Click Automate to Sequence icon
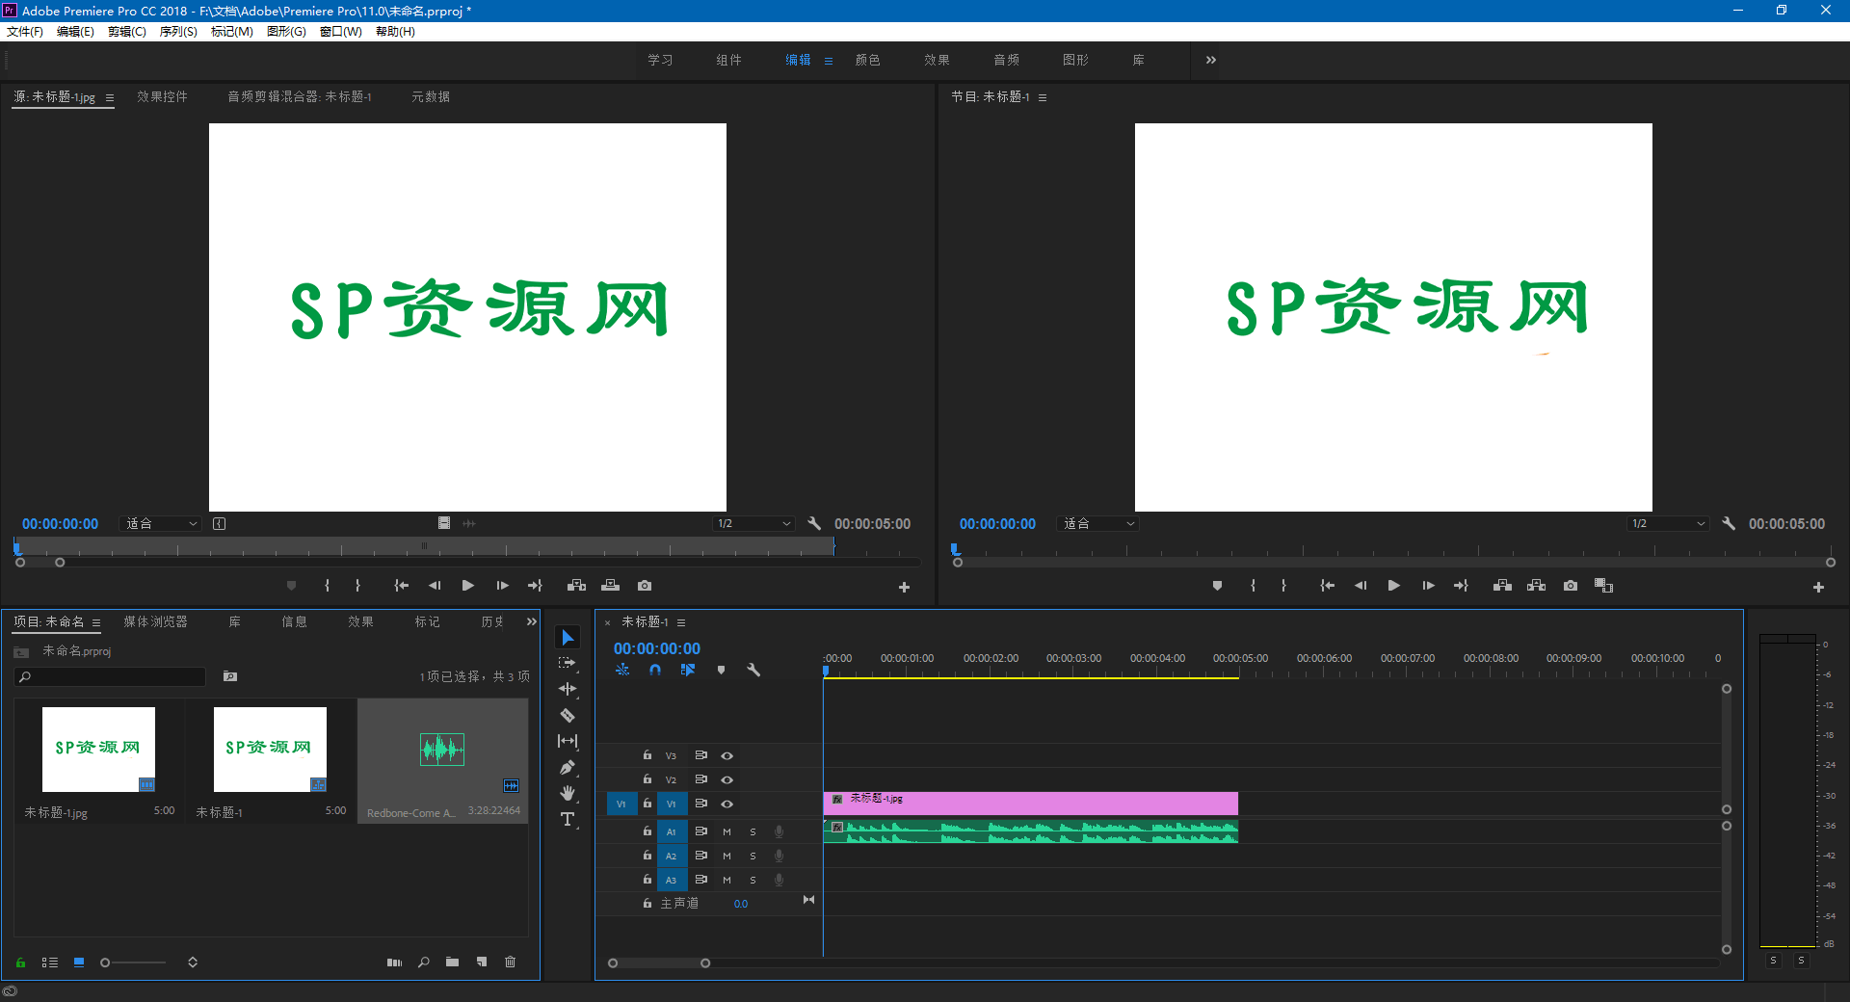 394,962
